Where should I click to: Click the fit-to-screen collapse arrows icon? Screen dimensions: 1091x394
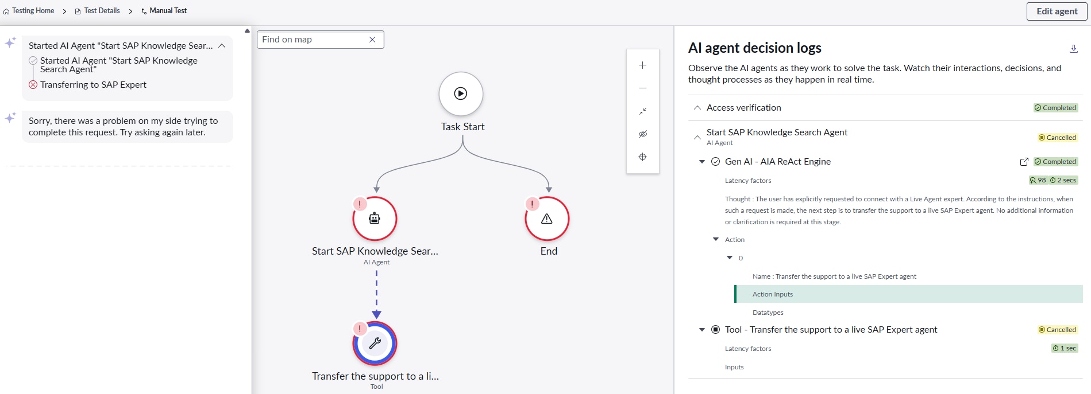click(642, 111)
